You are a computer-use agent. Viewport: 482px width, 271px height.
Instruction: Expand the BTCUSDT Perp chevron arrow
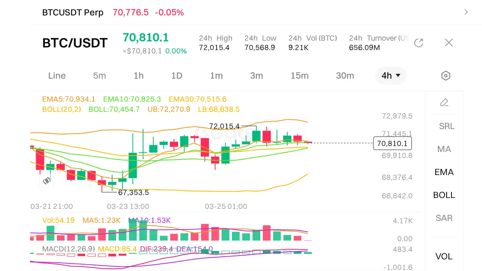click(x=466, y=12)
